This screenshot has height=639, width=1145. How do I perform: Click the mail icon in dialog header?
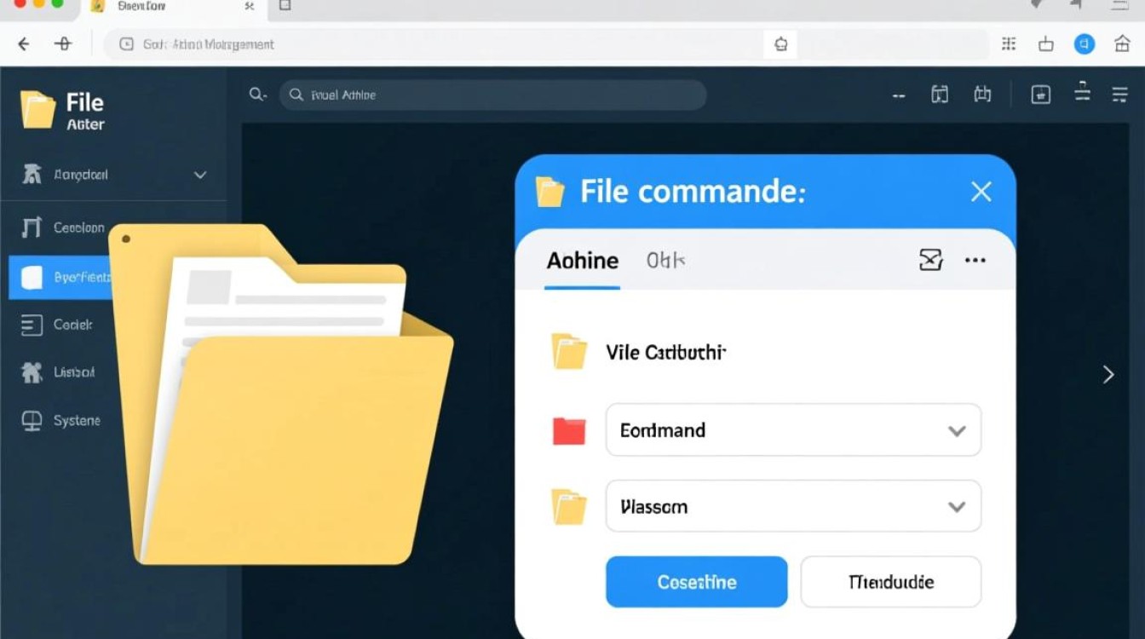pos(930,260)
